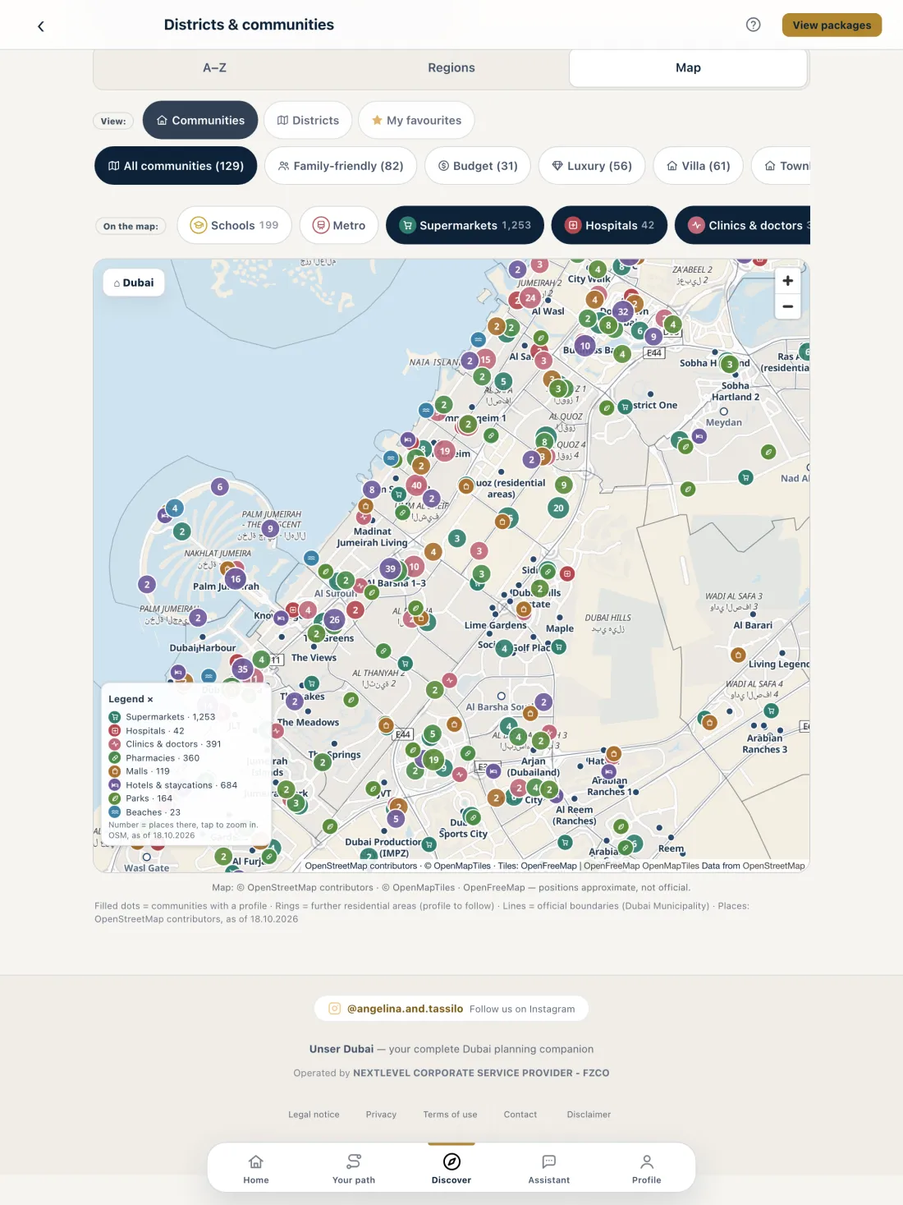
Task: Click Pharmacies icon in the legend
Action: [x=115, y=757]
